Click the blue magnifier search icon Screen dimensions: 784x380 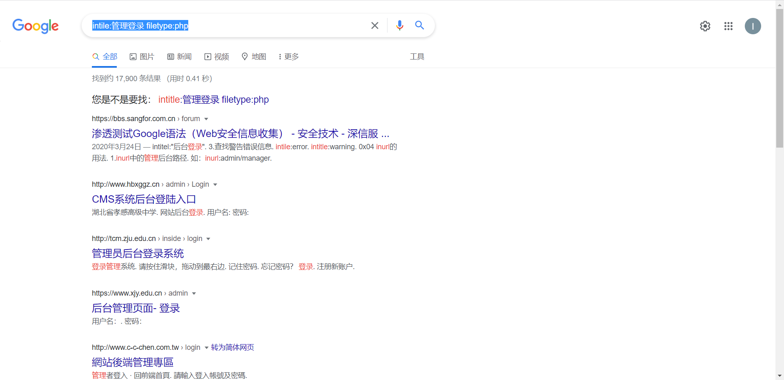pos(419,25)
